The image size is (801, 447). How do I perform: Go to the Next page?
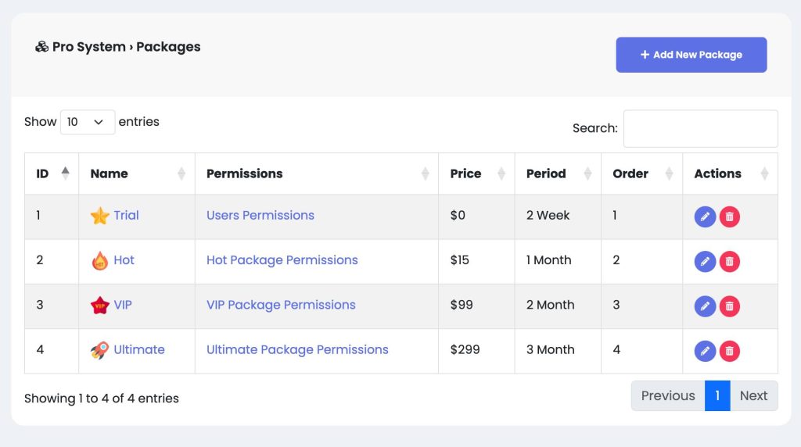pos(753,396)
